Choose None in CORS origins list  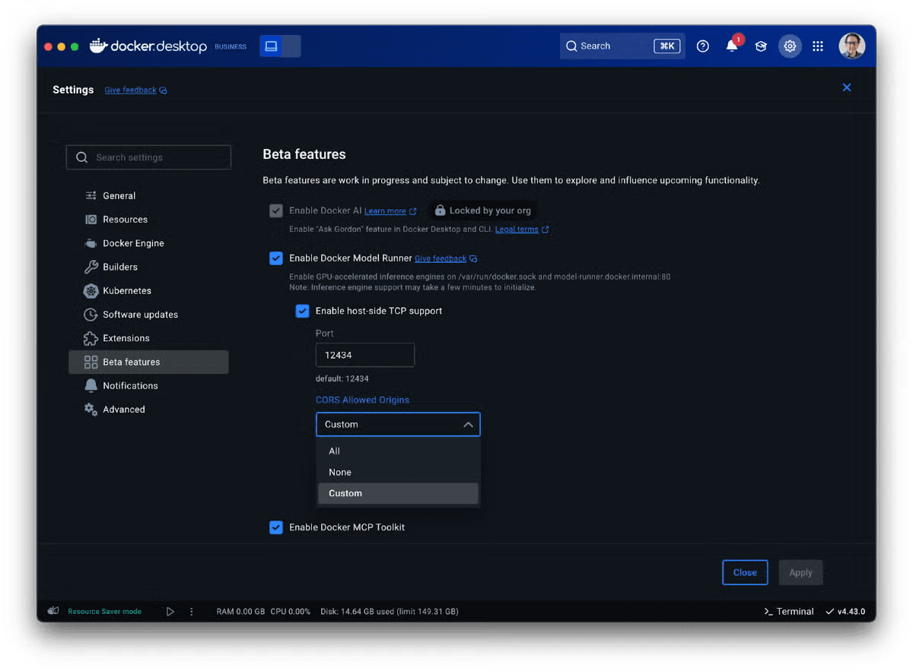pos(398,472)
